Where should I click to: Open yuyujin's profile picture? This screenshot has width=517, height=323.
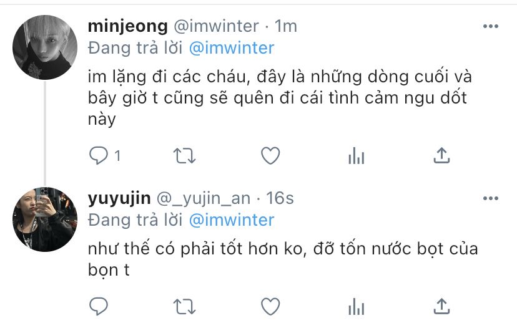pyautogui.click(x=45, y=219)
